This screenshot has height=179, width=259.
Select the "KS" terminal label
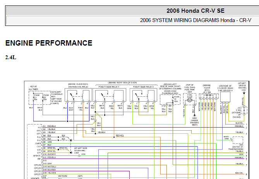coord(39,128)
